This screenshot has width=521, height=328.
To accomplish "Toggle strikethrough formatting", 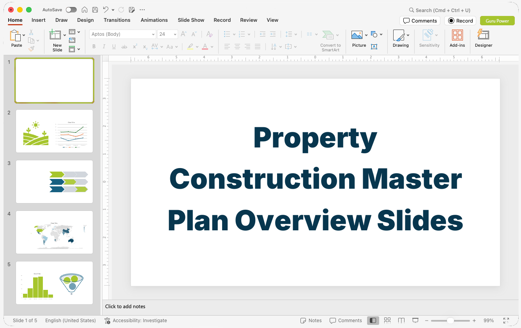I will (124, 47).
